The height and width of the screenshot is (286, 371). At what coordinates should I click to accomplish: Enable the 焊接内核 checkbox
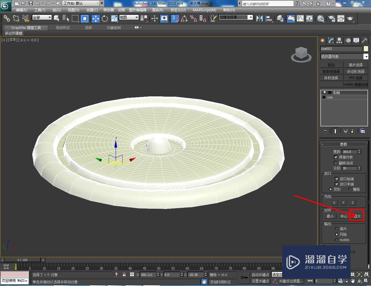pos(336,157)
